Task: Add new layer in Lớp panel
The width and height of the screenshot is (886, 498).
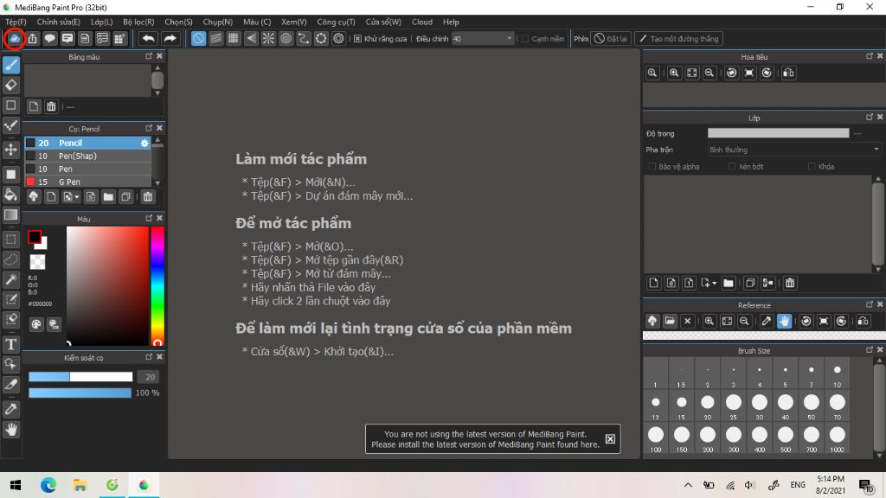Action: (654, 283)
